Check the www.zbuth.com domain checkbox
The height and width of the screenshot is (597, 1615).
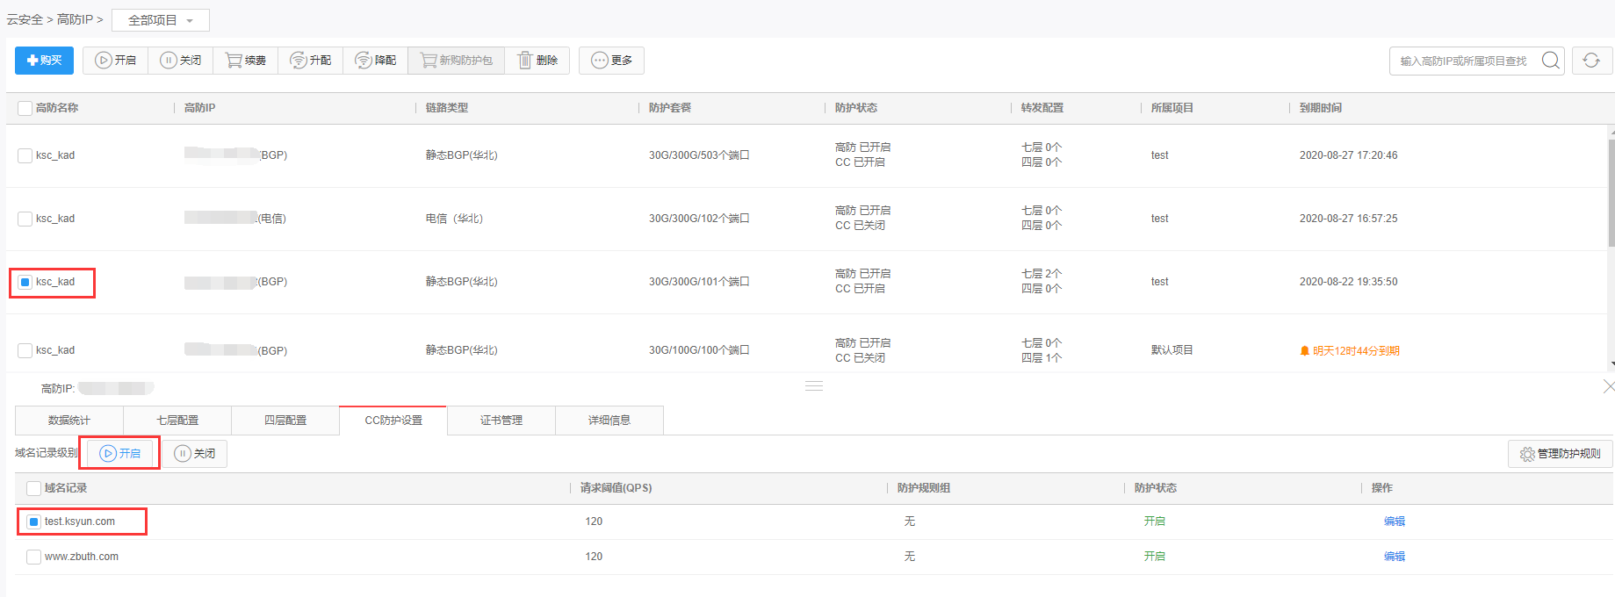point(34,557)
